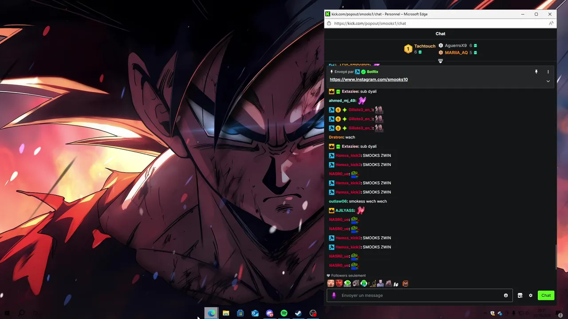Insert the orange square face emote
The width and height of the screenshot is (568, 319).
(405, 284)
